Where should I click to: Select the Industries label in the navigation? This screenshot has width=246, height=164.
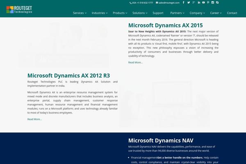(98, 13)
